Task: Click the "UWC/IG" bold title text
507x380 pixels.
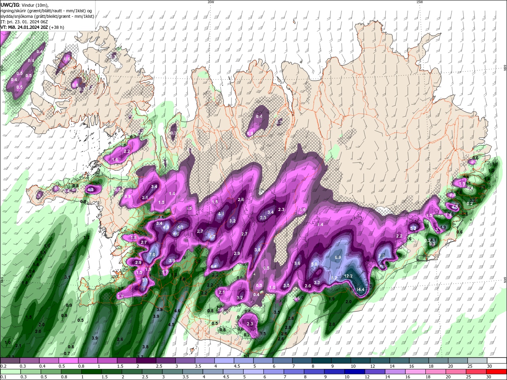Action: click(x=9, y=5)
